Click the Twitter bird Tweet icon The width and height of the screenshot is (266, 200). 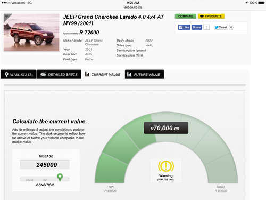(217, 27)
